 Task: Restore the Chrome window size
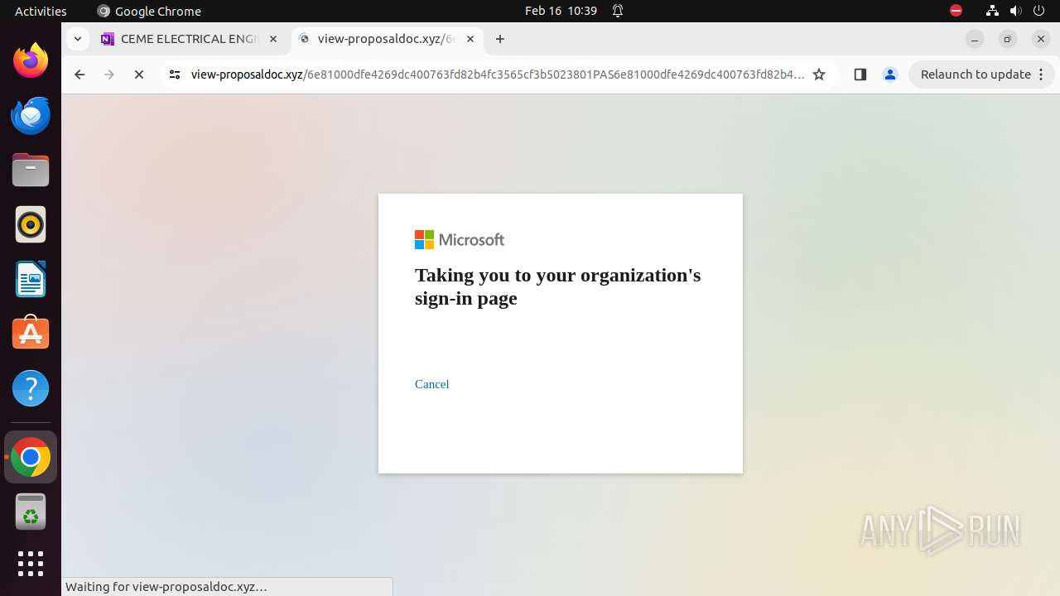point(1008,39)
